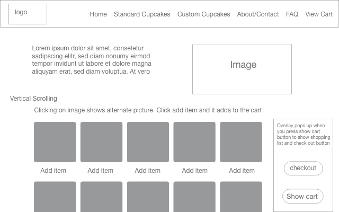Click first product thumbnail in top row
The image size is (339, 212).
pyautogui.click(x=55, y=142)
